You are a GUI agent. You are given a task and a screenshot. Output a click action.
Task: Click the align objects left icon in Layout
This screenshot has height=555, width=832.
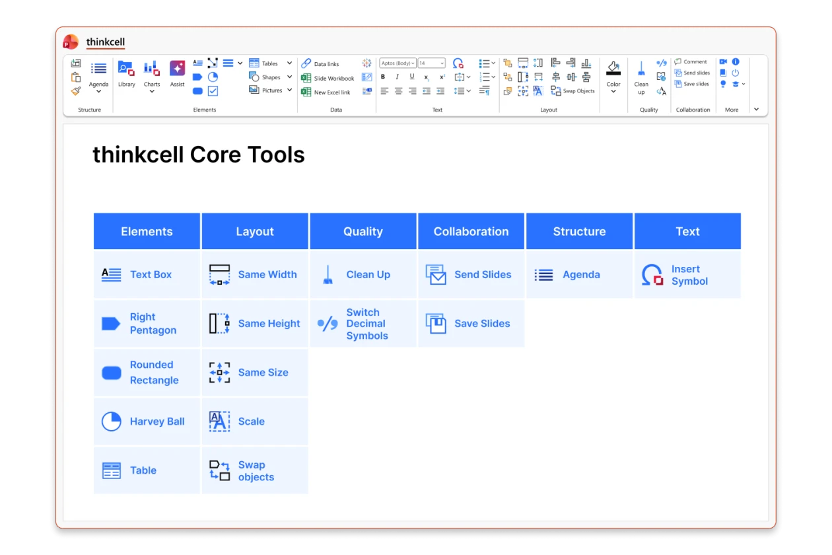click(555, 63)
